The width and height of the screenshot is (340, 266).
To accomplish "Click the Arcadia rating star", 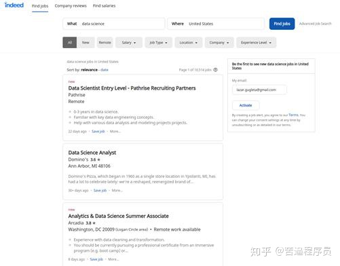I will coord(94,223).
